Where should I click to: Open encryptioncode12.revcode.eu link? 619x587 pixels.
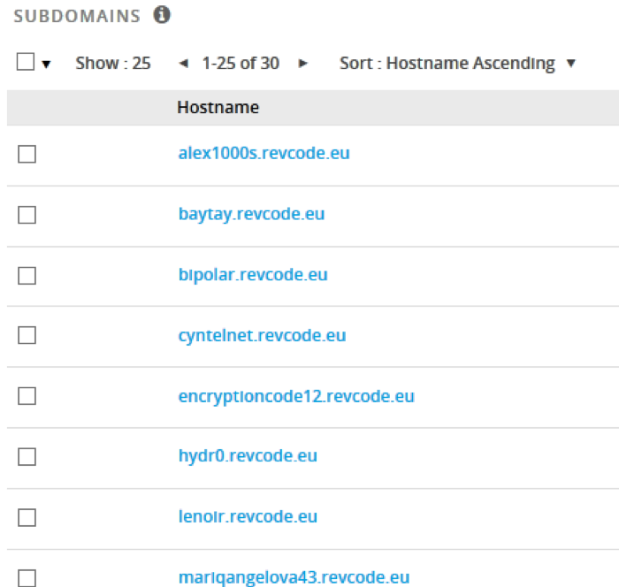pyautogui.click(x=296, y=397)
